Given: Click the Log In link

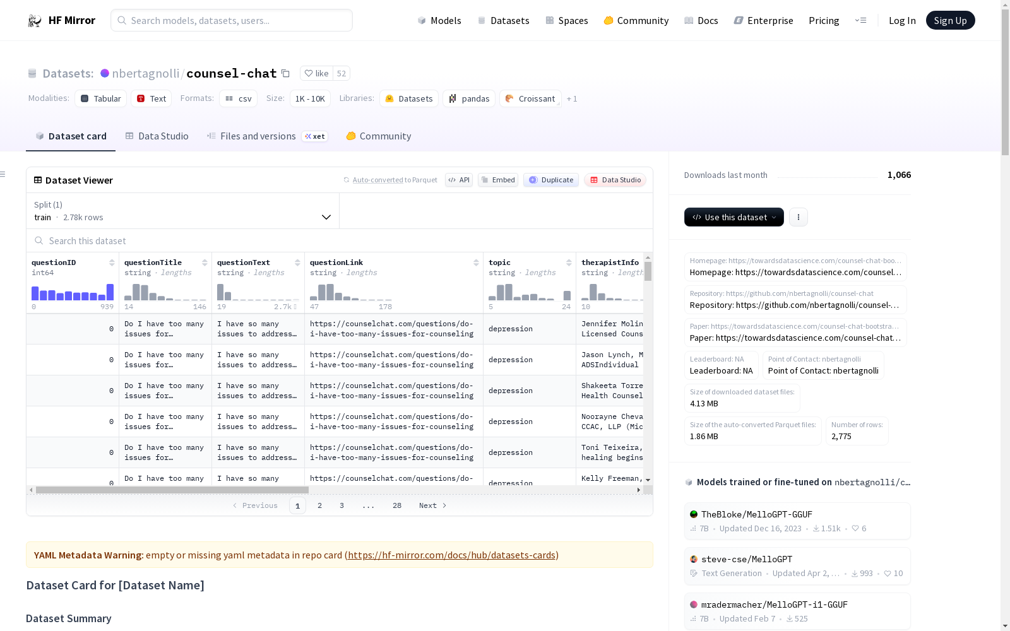Looking at the screenshot, I should pos(902,20).
